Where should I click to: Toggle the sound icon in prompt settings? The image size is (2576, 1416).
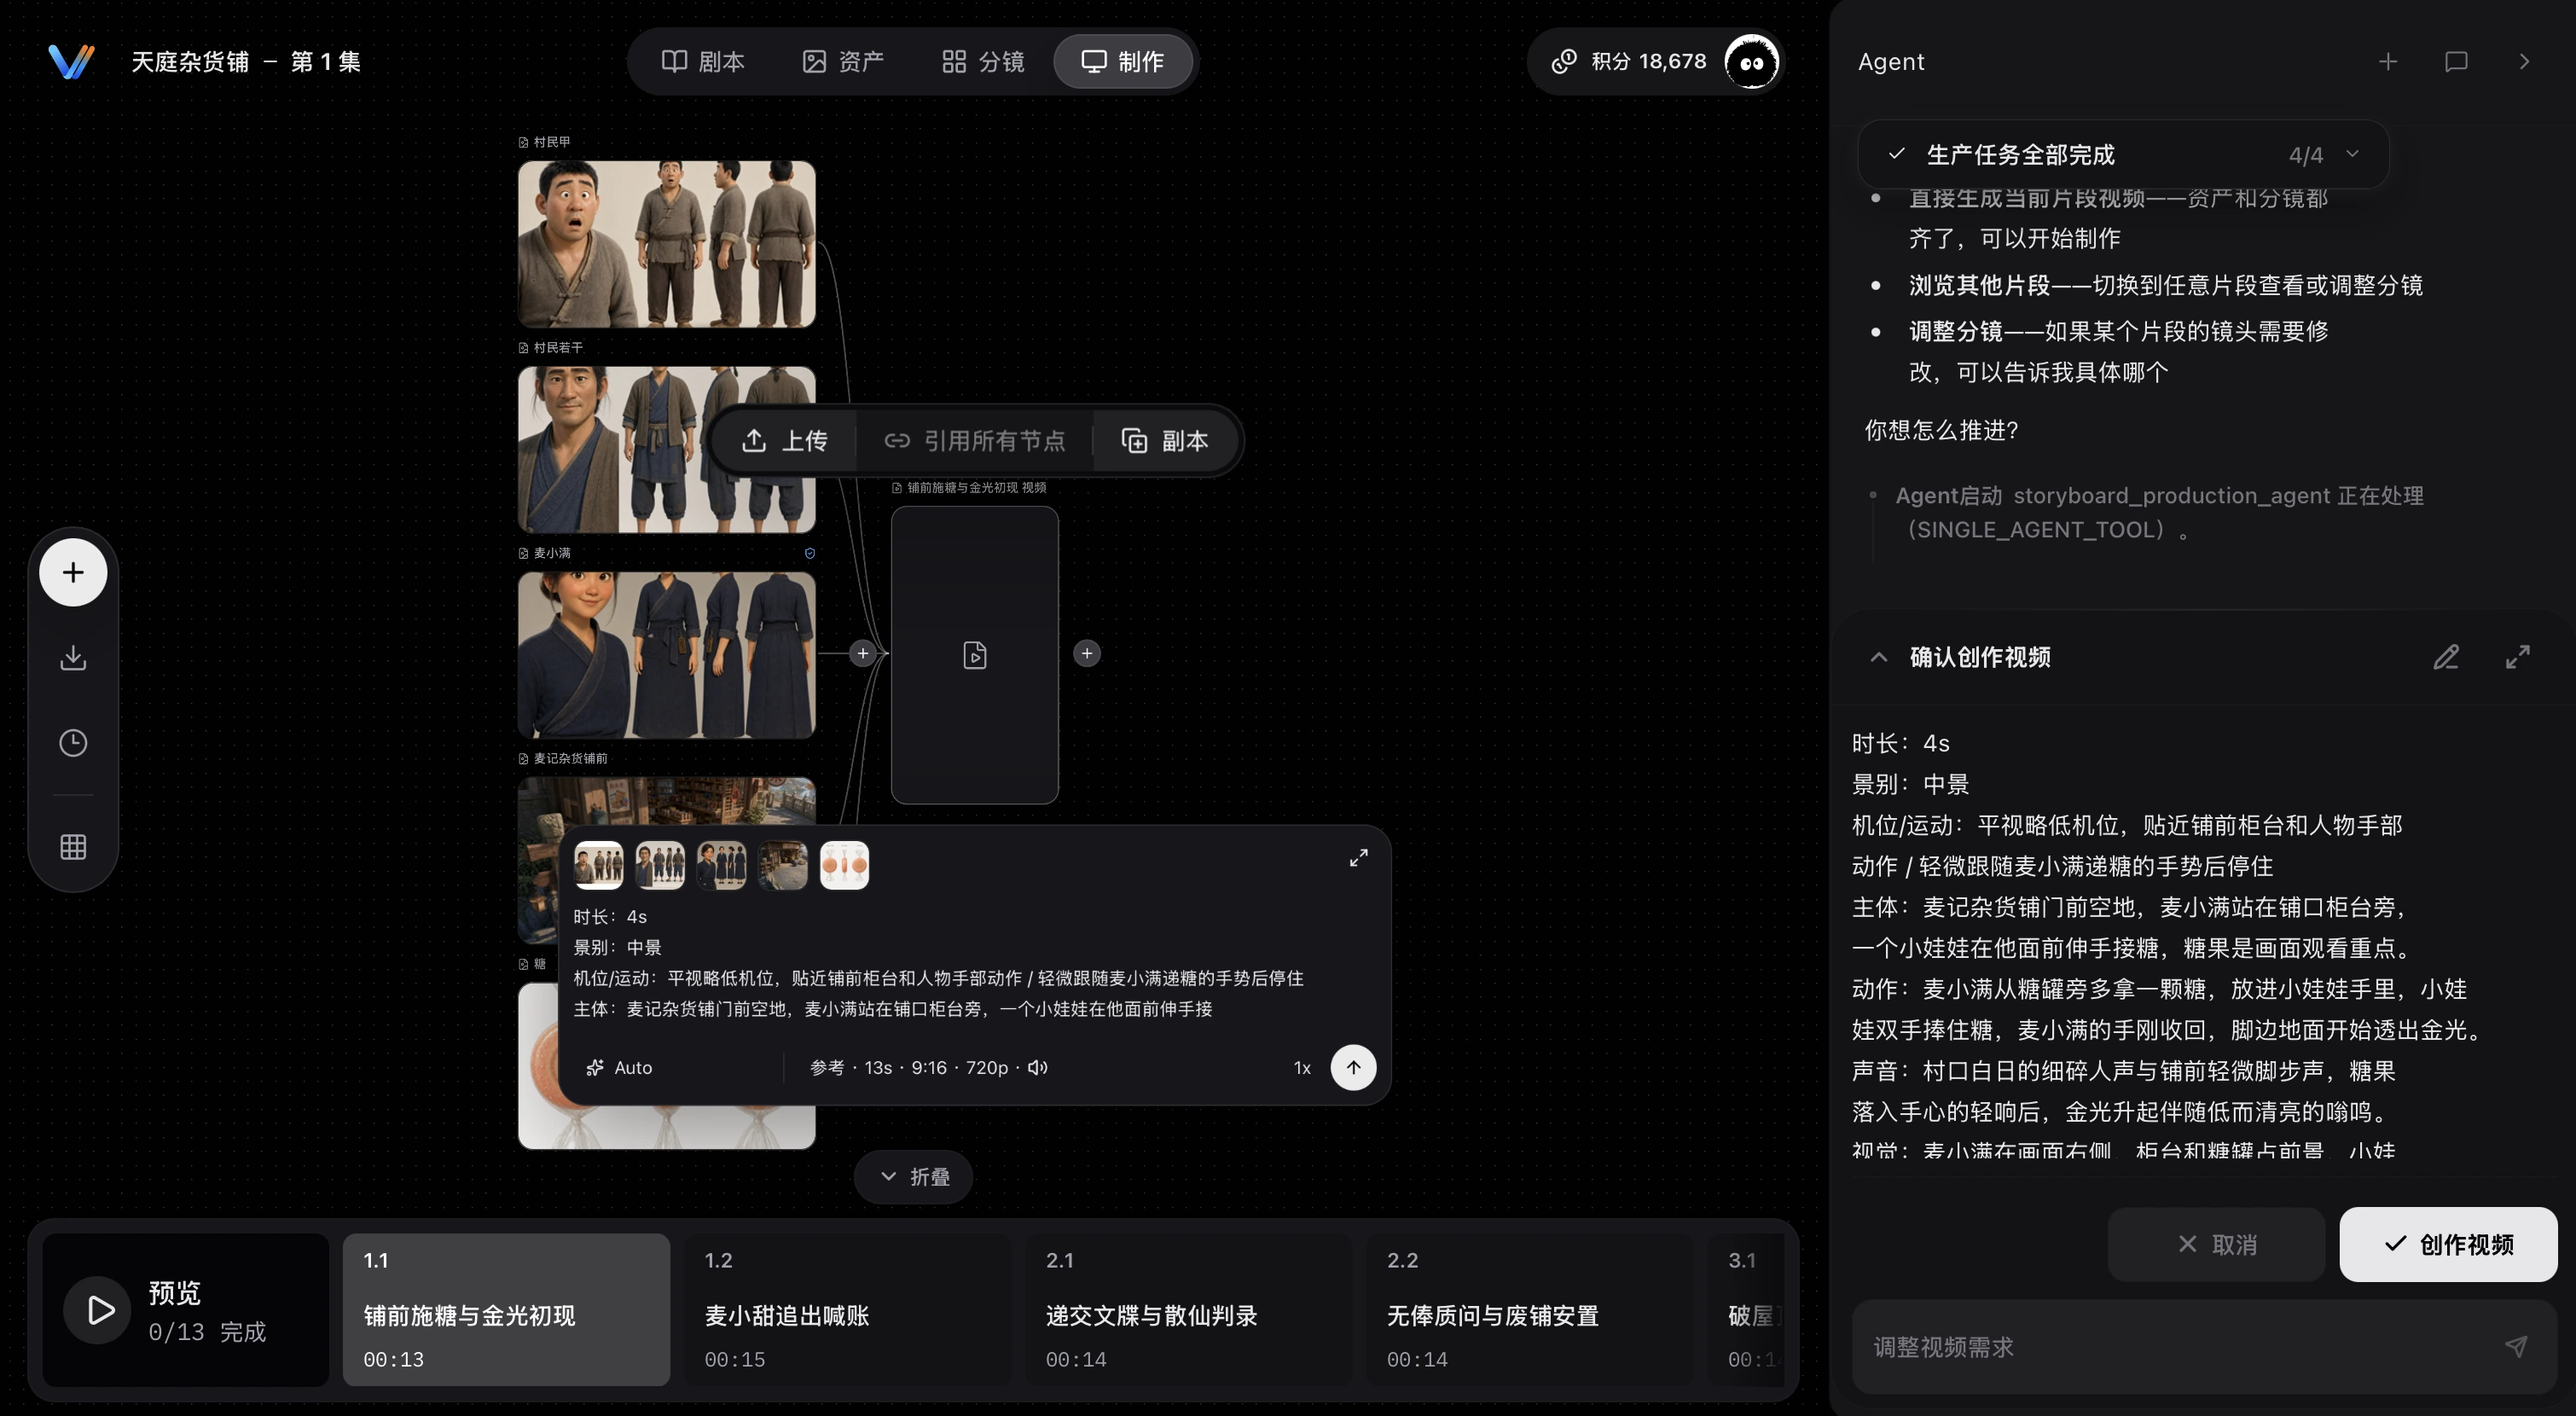tap(1038, 1067)
